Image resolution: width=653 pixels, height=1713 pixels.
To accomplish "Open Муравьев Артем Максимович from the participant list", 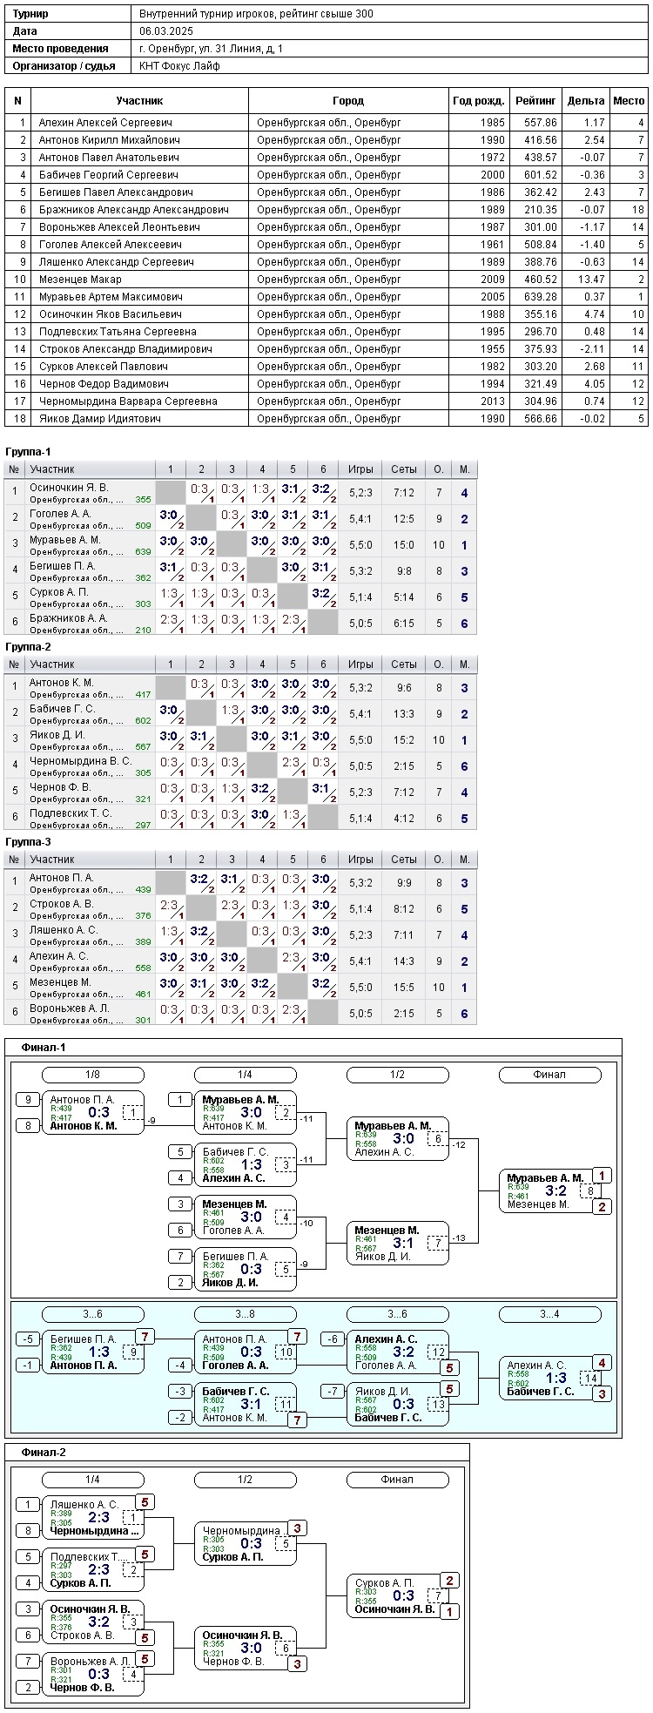I will coord(111,297).
